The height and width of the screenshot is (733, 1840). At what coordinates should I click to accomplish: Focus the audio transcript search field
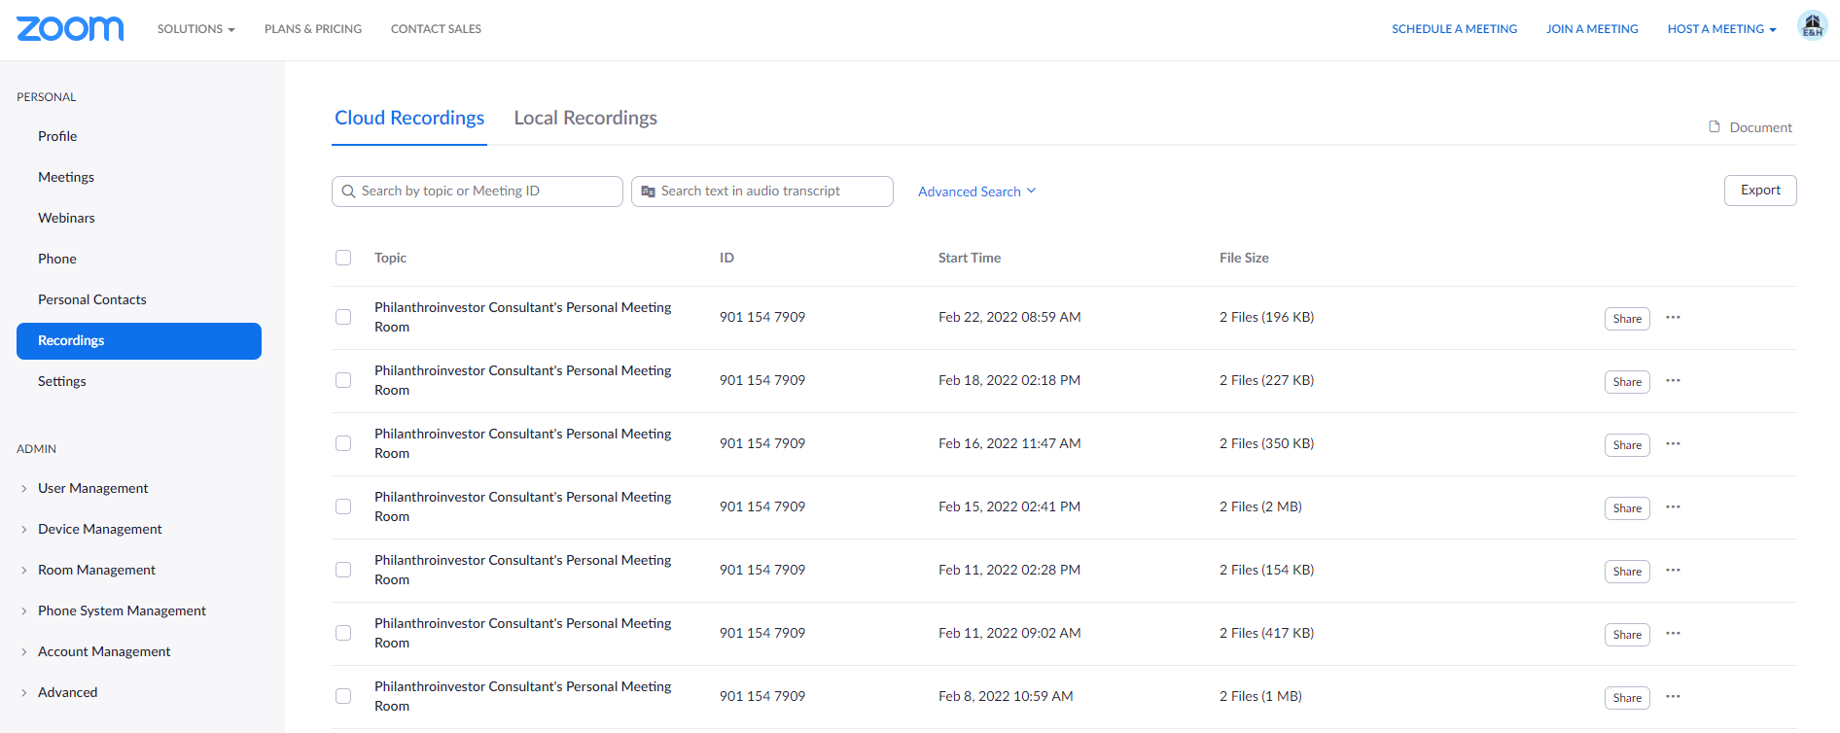[x=762, y=192]
